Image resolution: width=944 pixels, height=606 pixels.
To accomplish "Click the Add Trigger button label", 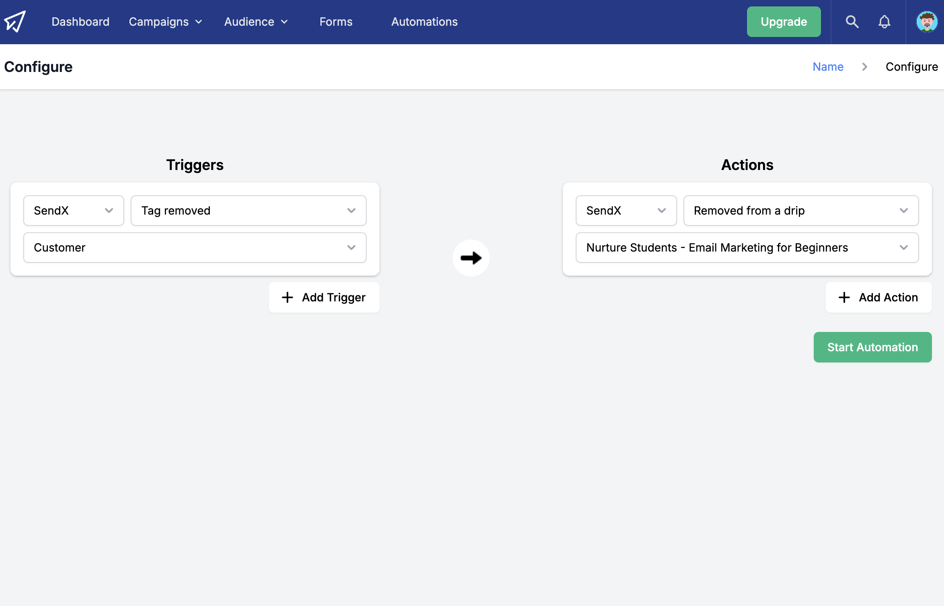I will click(334, 297).
